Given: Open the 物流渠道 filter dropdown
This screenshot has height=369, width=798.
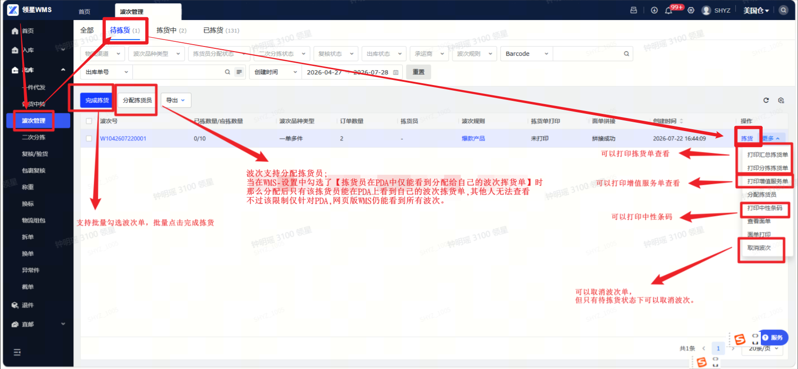Looking at the screenshot, I should (102, 54).
